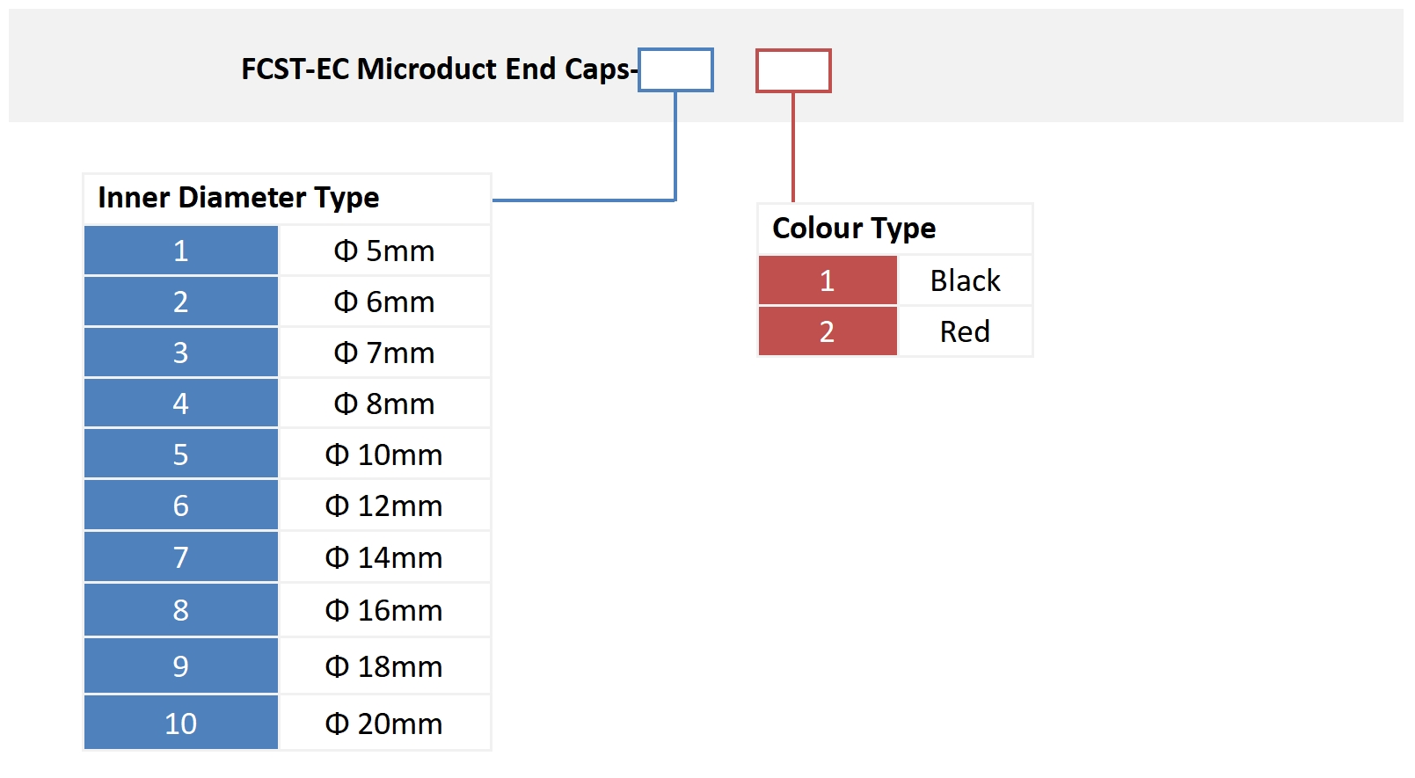Select the Φ 10mm diameter option

click(384, 454)
